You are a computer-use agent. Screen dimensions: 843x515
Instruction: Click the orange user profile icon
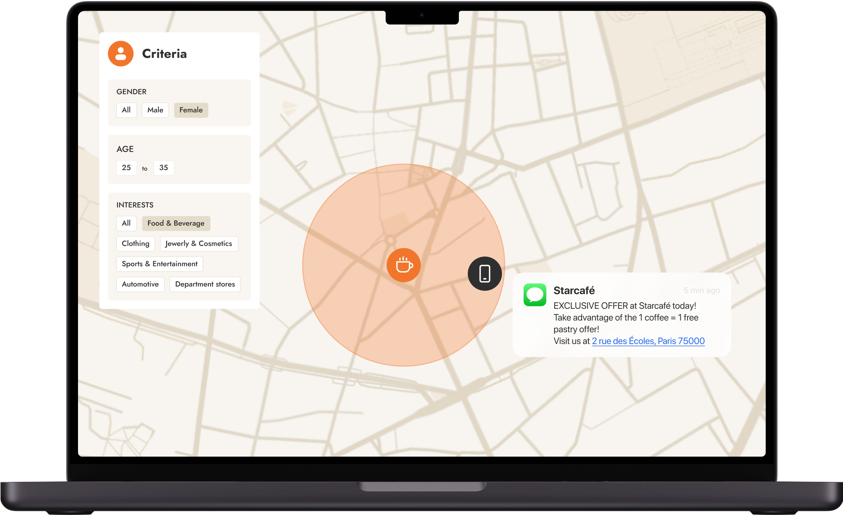pyautogui.click(x=121, y=54)
